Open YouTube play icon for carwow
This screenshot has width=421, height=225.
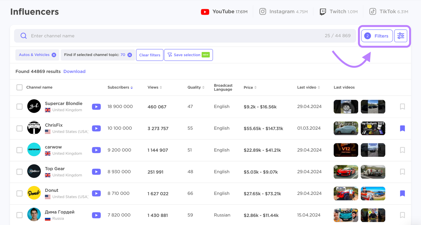[96, 150]
